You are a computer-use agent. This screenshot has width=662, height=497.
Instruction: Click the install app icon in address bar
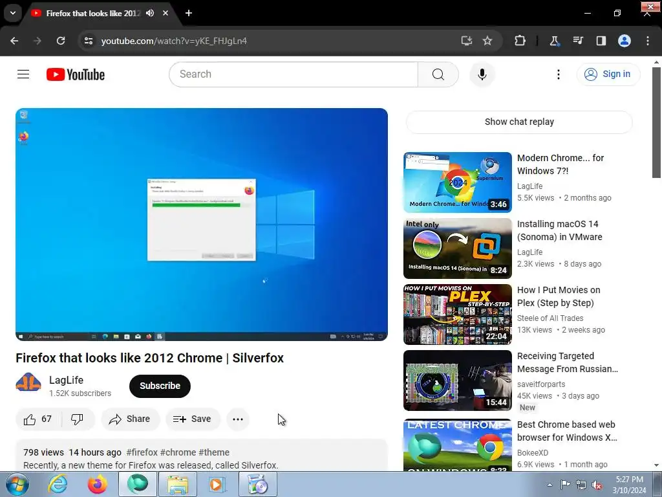point(466,41)
